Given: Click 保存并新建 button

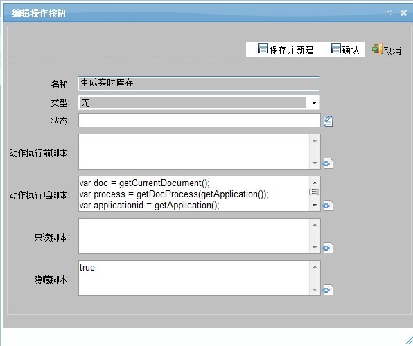Looking at the screenshot, I should coord(285,49).
